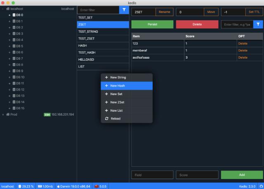Expand the DB 6 tree node
264x189 pixels.
9,52
